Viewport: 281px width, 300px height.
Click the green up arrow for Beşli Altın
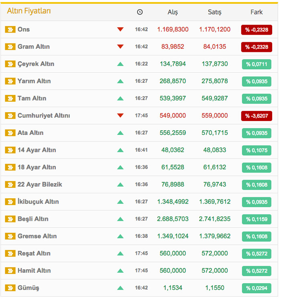point(120,219)
